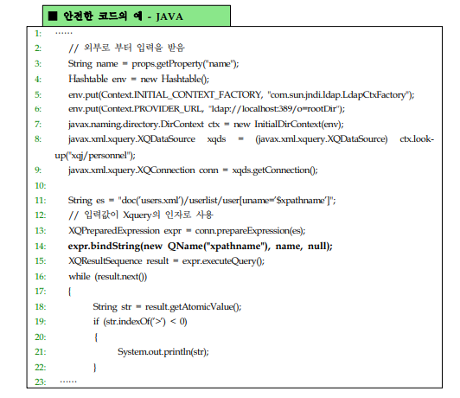This screenshot has height=398, width=460.
Task: Click the XQDataSource xqds declaration line
Action: pyautogui.click(x=251, y=139)
